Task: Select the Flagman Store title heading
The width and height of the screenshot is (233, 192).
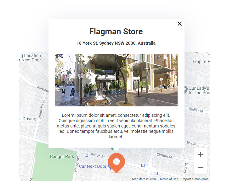Action: coord(116,31)
